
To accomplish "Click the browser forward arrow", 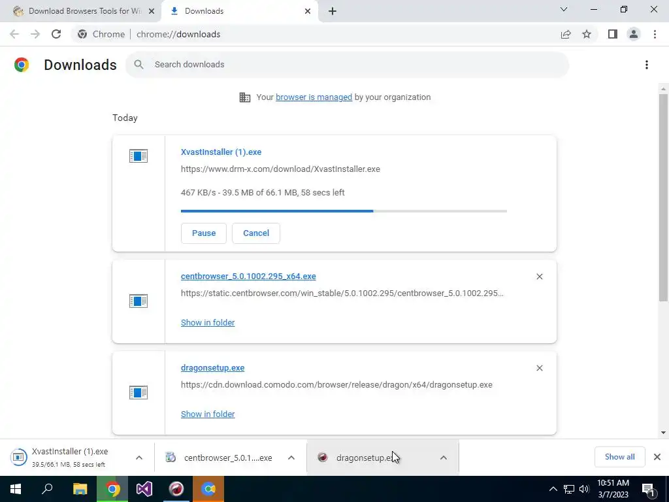I will coord(35,34).
